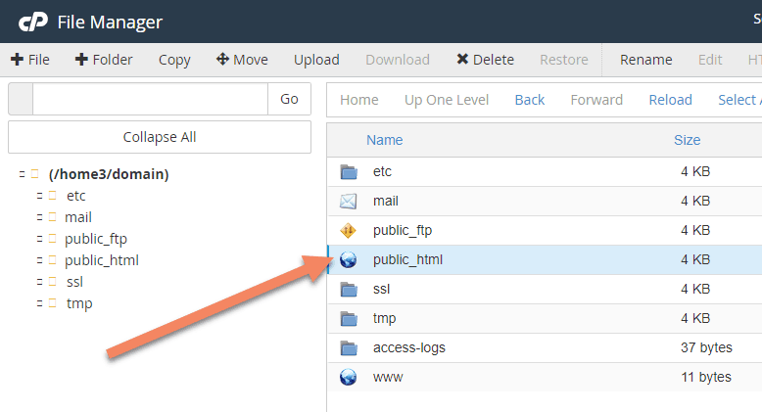This screenshot has width=762, height=412.
Task: Click the www globe icon
Action: click(349, 378)
